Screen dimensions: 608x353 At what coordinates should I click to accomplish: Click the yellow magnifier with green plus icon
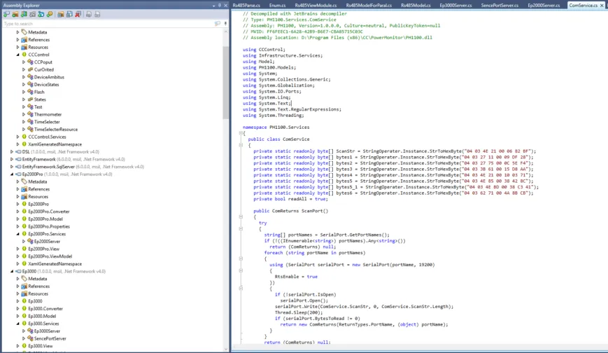coord(50,15)
